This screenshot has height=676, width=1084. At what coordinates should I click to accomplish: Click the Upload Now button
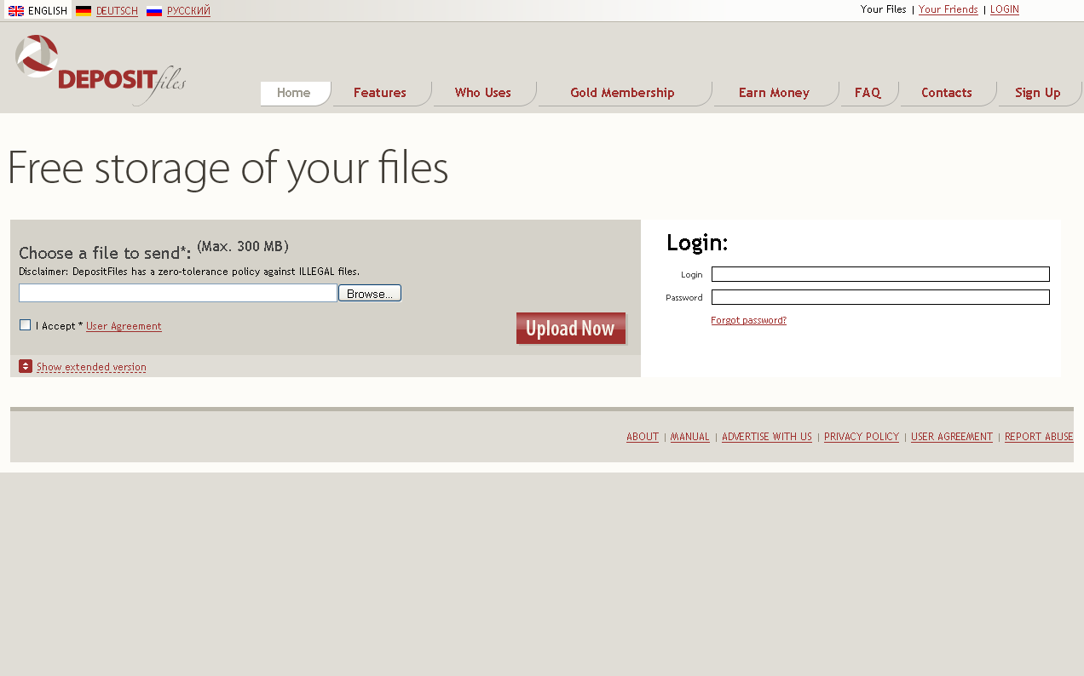tap(571, 328)
